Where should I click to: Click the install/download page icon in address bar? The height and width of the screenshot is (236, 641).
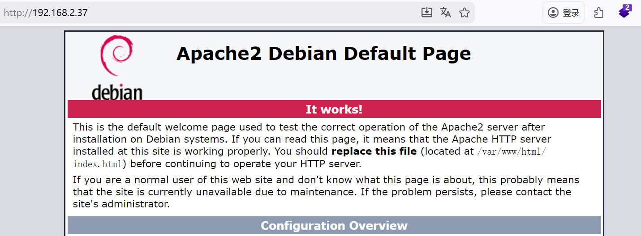(x=427, y=13)
